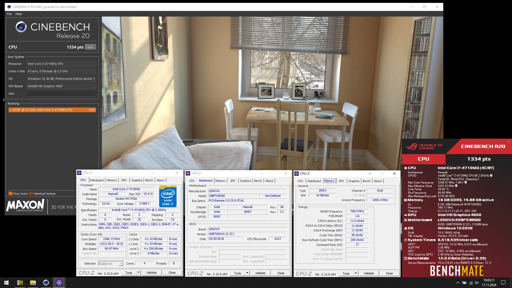Click the CPU-Z processor window title icon

(x=79, y=173)
